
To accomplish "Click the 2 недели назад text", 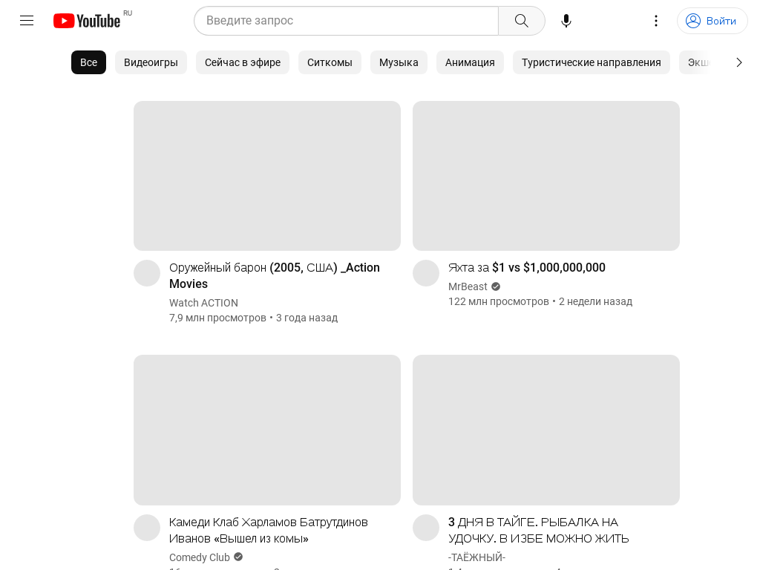I will coord(596,301).
